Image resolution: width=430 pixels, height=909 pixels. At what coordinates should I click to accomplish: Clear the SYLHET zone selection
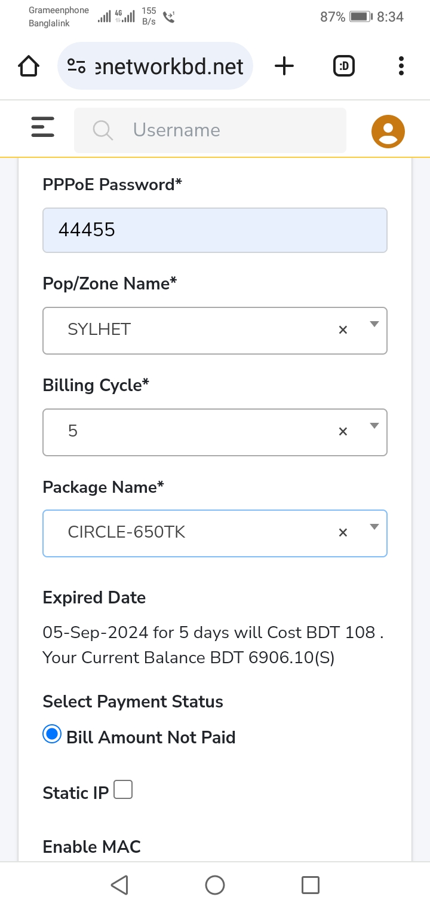coord(343,330)
